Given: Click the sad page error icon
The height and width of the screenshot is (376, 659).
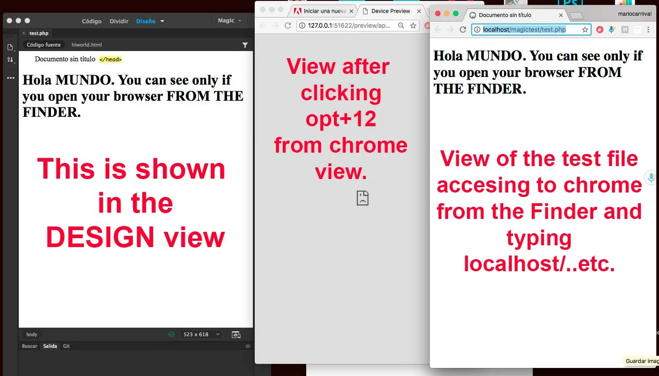Looking at the screenshot, I should pyautogui.click(x=363, y=197).
